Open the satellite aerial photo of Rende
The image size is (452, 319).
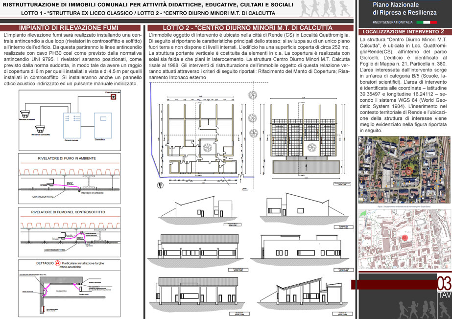coord(404,170)
